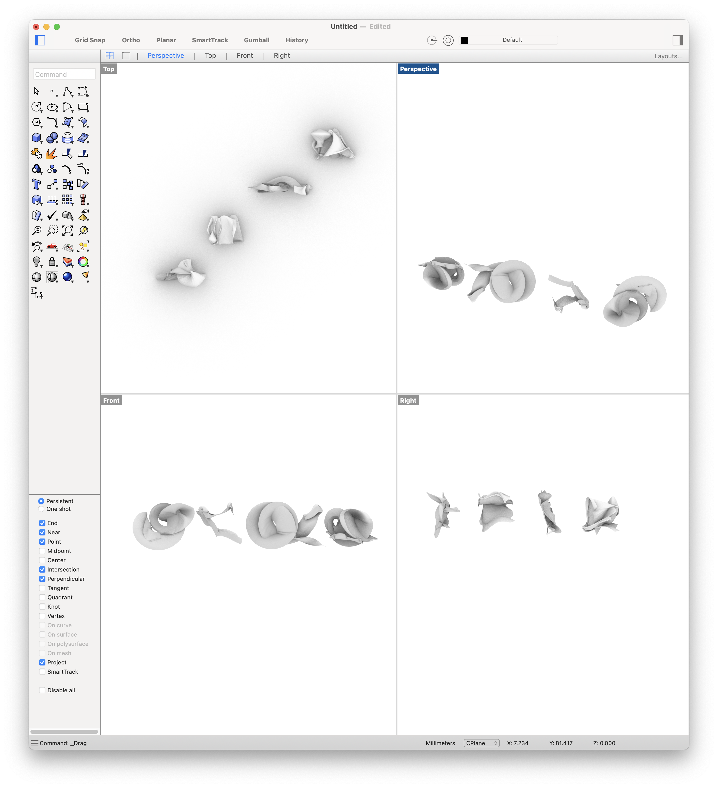Toggle Grid Snap on
The image size is (718, 788).
point(90,40)
